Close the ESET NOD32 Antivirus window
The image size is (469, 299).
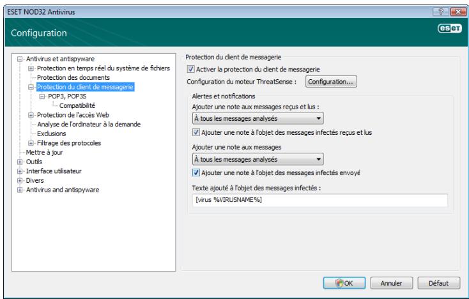click(x=458, y=11)
